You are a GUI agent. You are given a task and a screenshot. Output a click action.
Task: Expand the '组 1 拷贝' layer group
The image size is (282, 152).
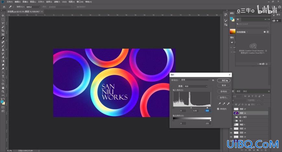tap(234, 117)
